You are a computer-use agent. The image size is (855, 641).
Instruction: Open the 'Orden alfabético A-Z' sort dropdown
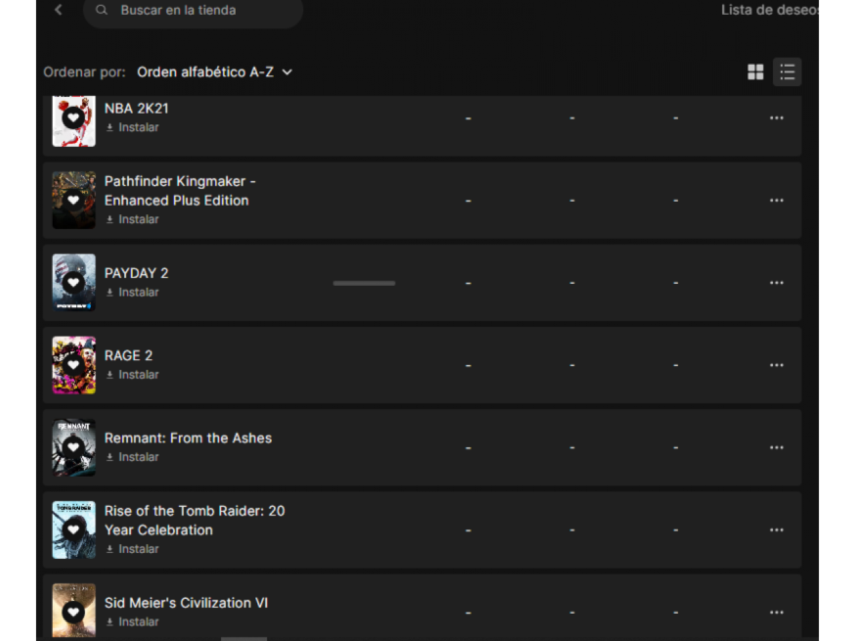(x=214, y=72)
